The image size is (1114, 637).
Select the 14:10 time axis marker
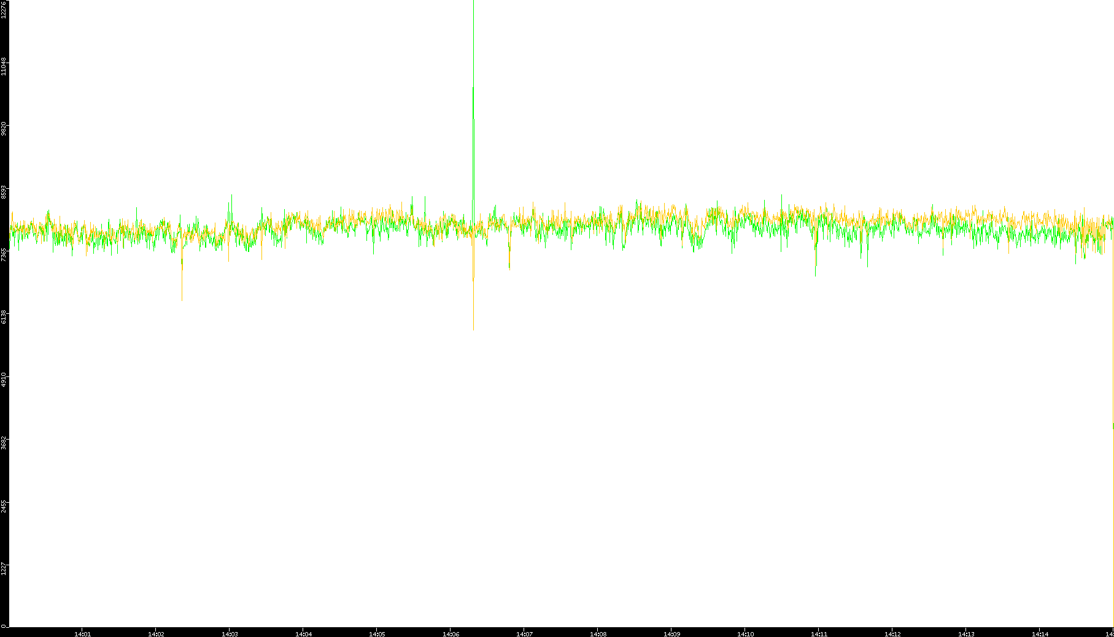pos(745,633)
